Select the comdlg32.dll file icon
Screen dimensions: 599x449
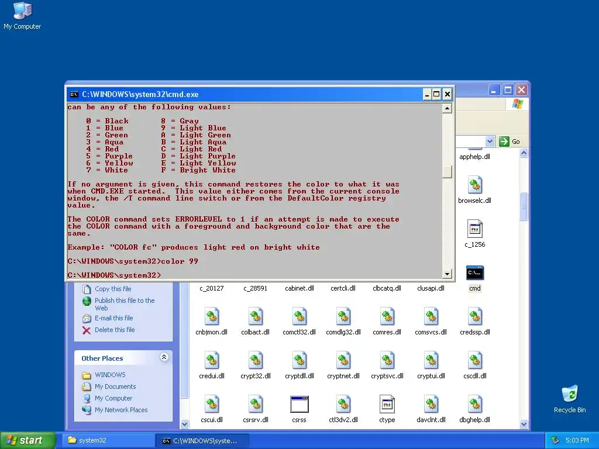pos(343,317)
